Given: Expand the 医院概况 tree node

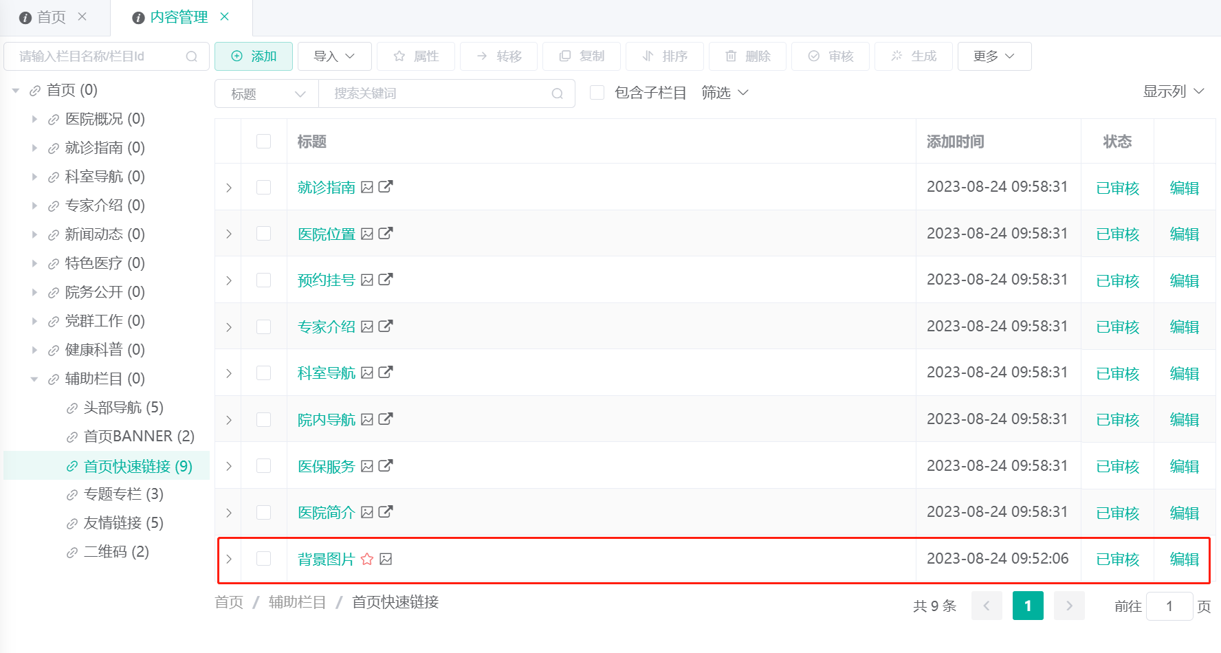Looking at the screenshot, I should point(34,118).
